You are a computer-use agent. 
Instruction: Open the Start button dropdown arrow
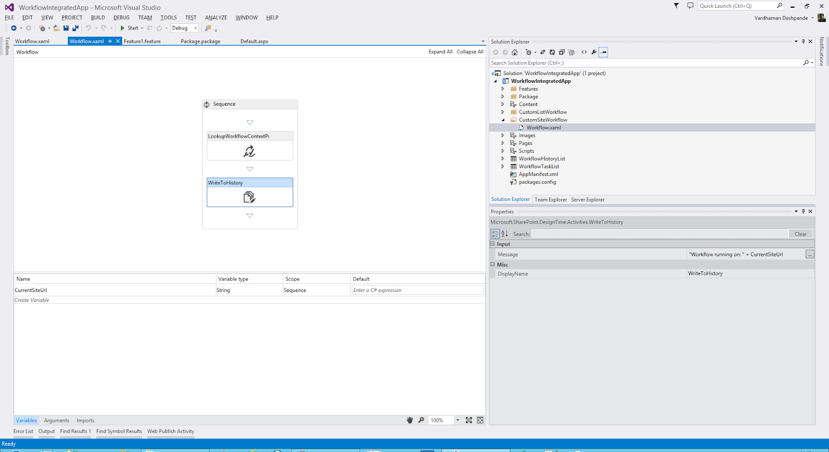click(142, 28)
